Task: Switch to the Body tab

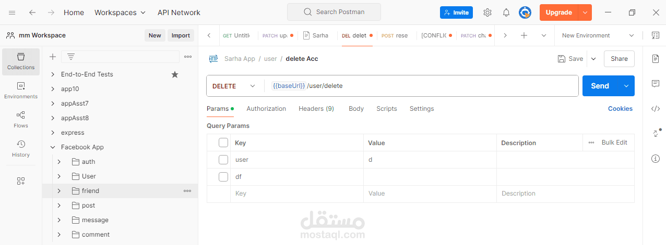Action: [356, 109]
